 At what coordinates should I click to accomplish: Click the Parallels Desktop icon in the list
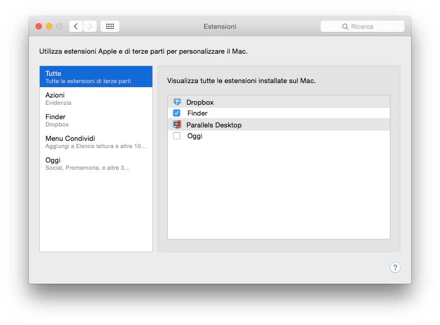[177, 124]
